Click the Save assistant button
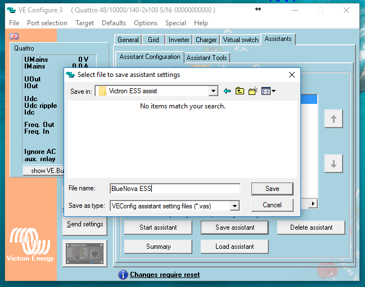Screen dimensions: 365x287 235,227
